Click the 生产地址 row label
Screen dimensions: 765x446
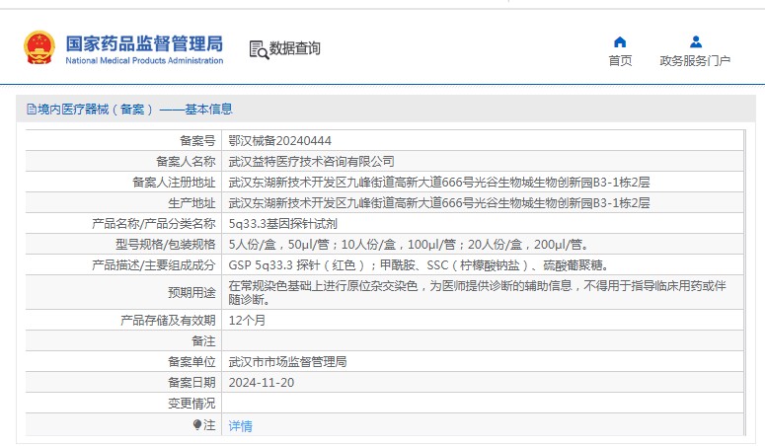(191, 202)
